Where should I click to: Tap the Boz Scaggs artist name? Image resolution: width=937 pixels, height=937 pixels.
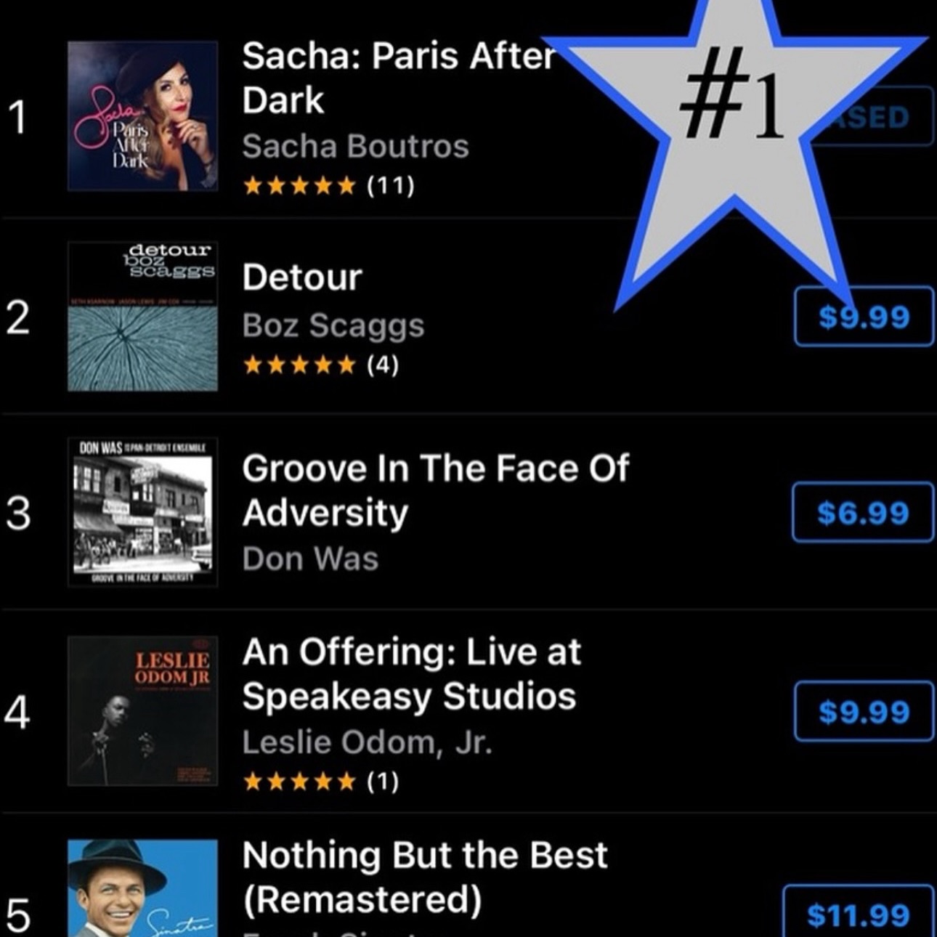point(333,325)
